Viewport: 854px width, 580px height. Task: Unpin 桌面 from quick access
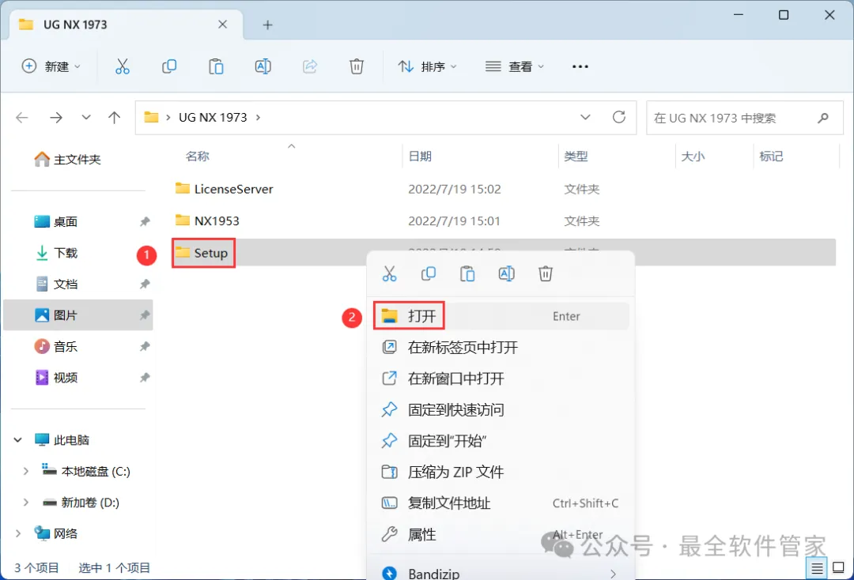click(145, 221)
